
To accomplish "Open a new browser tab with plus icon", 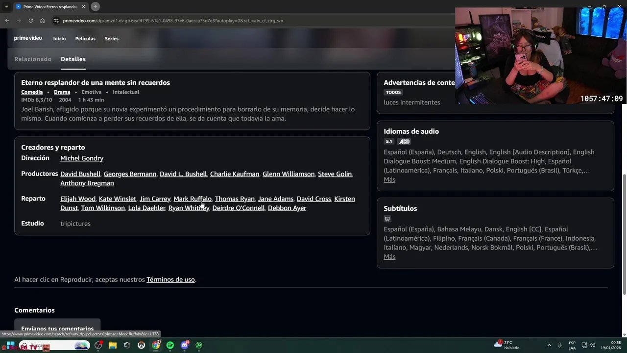I will (95, 6).
